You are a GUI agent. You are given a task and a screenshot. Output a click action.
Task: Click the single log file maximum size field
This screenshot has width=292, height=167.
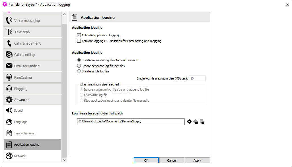[197, 78]
